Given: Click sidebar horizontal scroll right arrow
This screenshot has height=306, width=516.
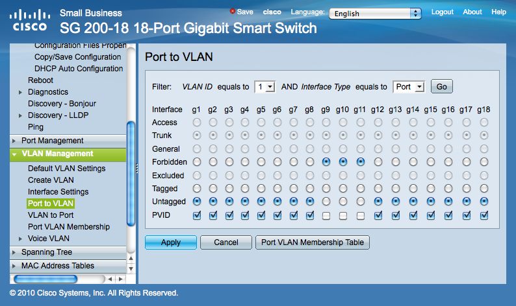Looking at the screenshot, I should coord(121,279).
